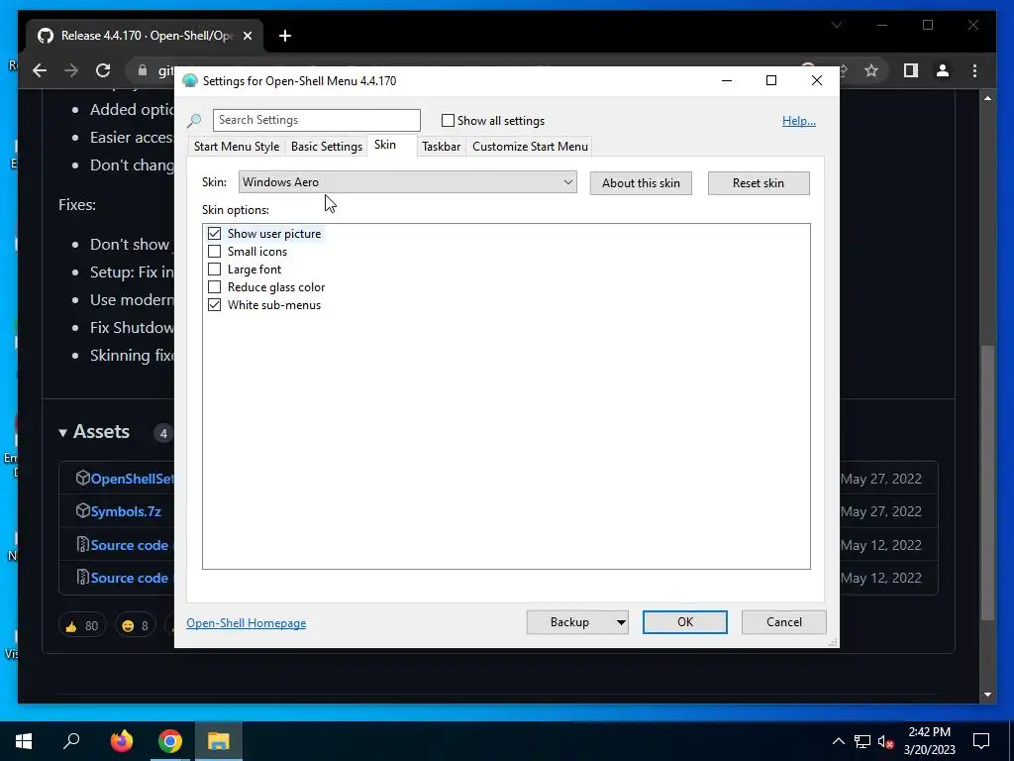Open taskbar search magnifier
Image resolution: width=1014 pixels, height=761 pixels.
coord(71,741)
